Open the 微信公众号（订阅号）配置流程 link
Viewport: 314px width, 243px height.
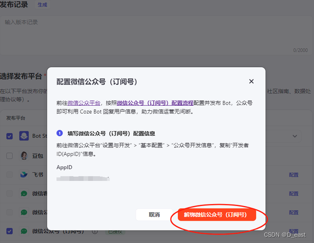[x=155, y=103]
